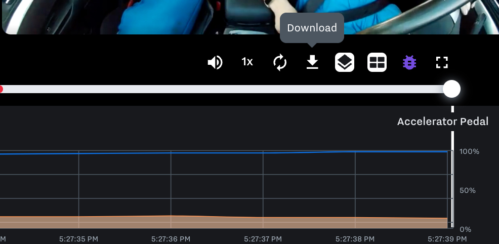Change the 1x playback speed
Screen dimensions: 499x244
click(247, 62)
